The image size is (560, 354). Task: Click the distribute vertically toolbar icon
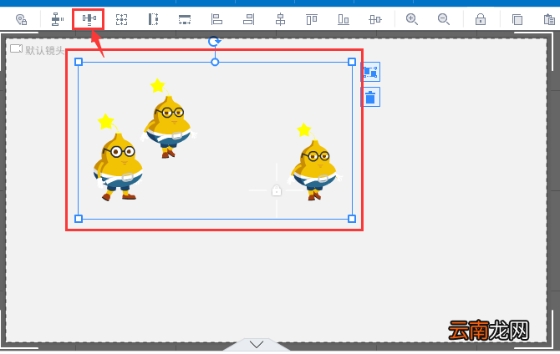click(x=57, y=19)
